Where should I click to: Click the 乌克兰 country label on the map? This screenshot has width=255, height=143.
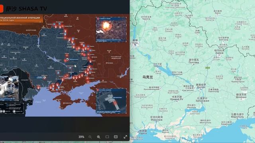[148, 77]
